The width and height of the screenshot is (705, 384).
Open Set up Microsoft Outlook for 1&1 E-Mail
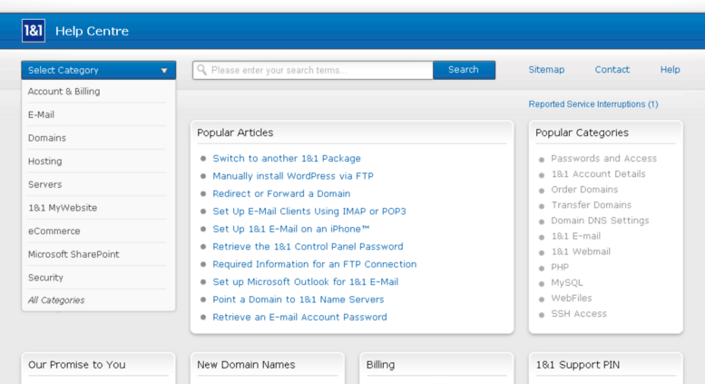(x=305, y=281)
